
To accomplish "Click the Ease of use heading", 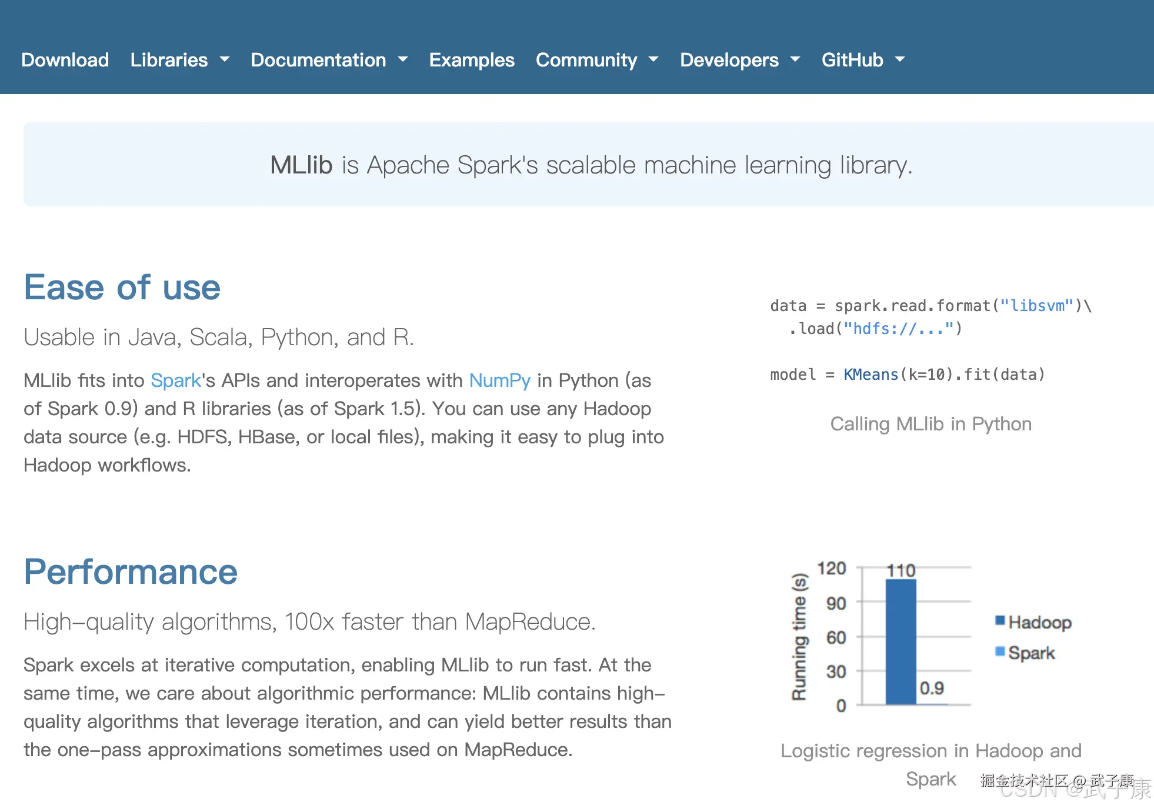I will click(121, 287).
